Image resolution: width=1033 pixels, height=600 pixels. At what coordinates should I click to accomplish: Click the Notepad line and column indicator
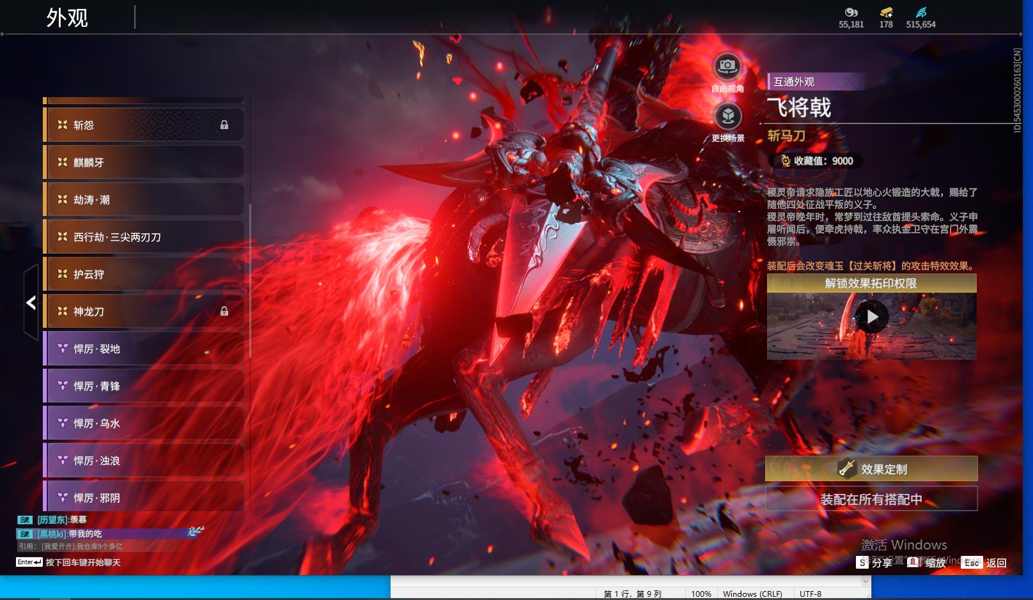pos(632,594)
